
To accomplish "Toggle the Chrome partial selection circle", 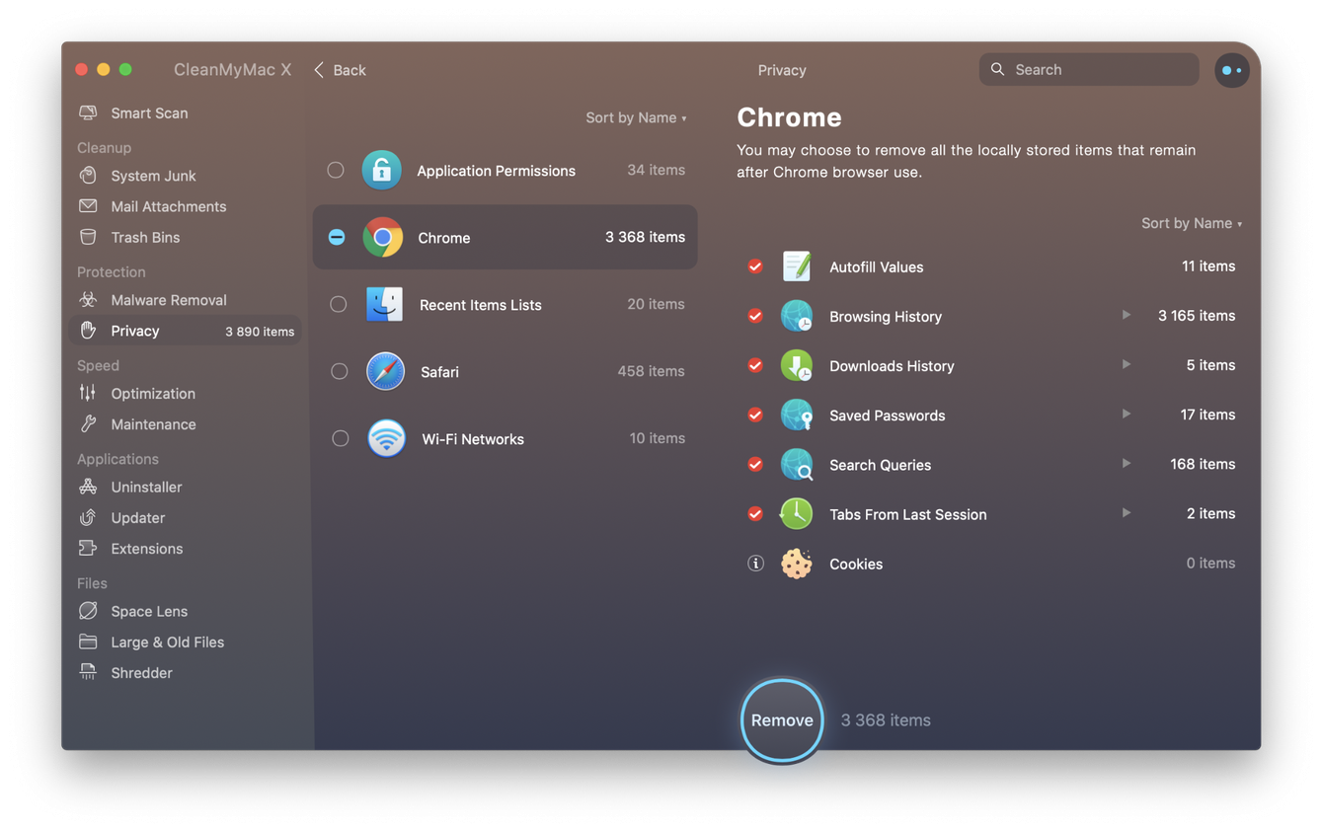I will (x=337, y=237).
